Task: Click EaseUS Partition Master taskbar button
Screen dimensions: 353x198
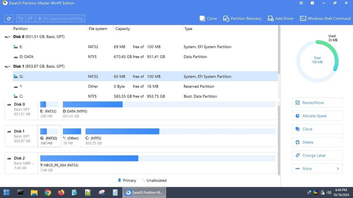Action: 144,192
